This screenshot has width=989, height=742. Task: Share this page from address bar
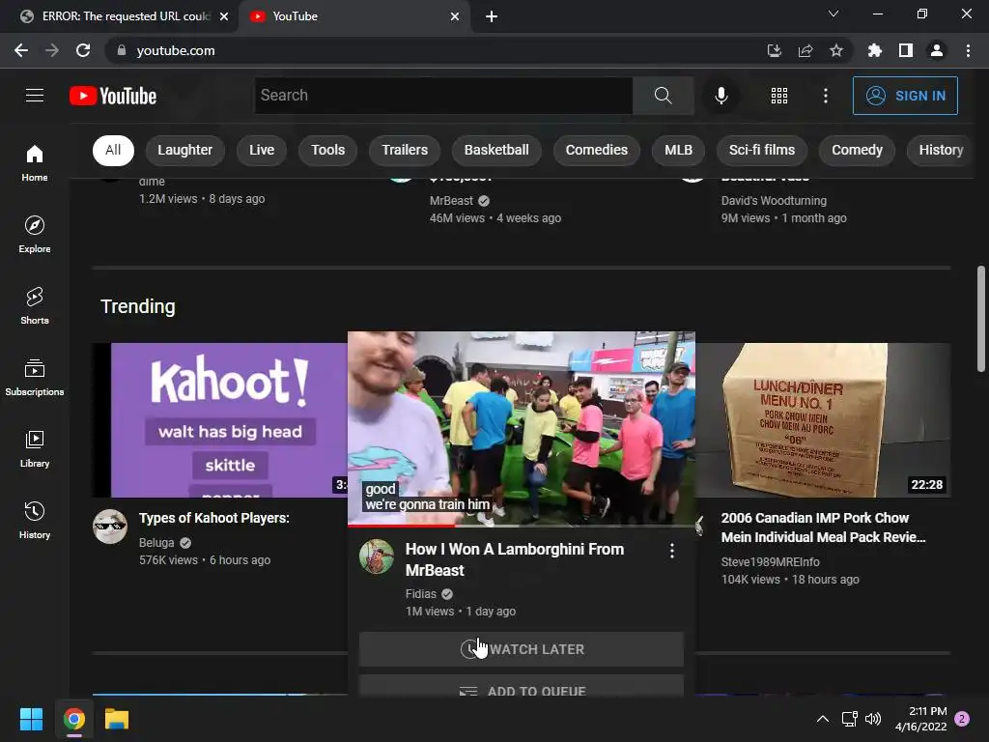coord(805,50)
